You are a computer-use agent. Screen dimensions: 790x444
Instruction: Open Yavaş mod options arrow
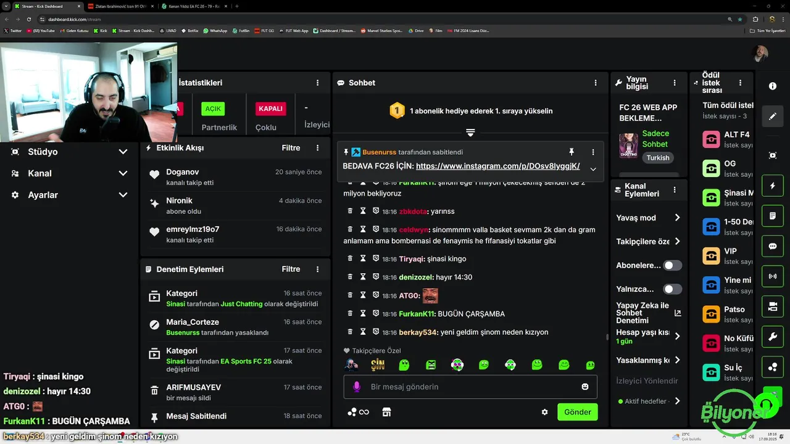click(677, 218)
